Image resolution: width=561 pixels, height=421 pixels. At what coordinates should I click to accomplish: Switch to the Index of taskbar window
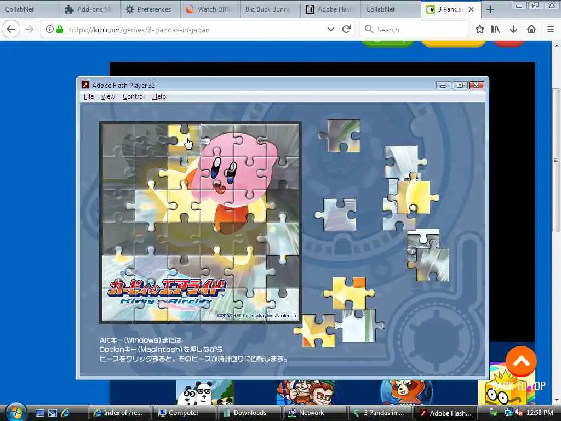click(120, 413)
